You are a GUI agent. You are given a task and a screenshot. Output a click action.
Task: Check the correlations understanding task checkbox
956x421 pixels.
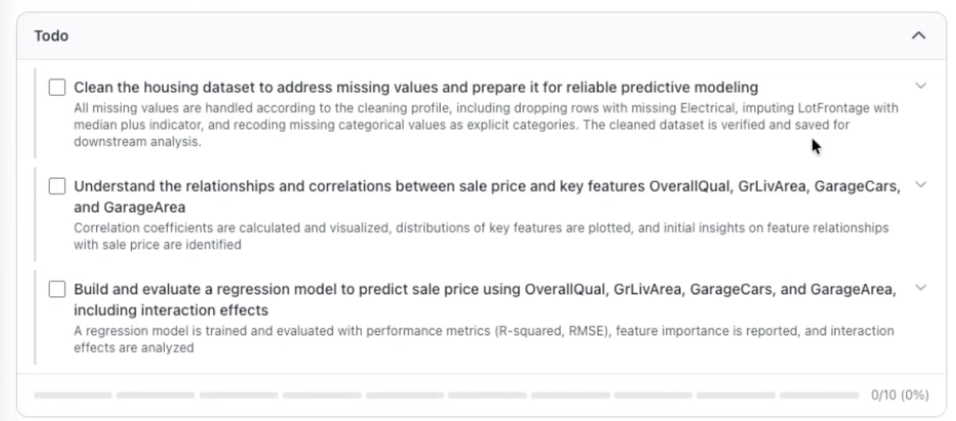point(58,185)
